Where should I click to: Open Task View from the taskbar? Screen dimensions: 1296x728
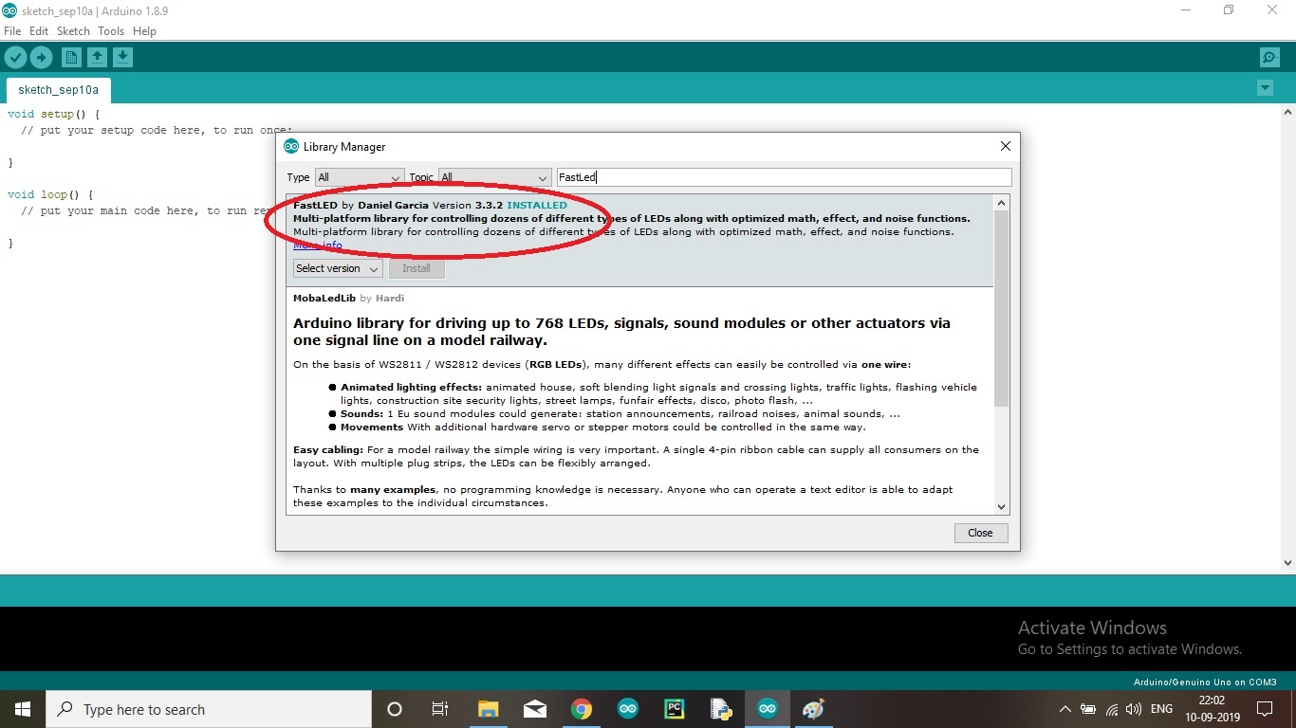coord(440,709)
